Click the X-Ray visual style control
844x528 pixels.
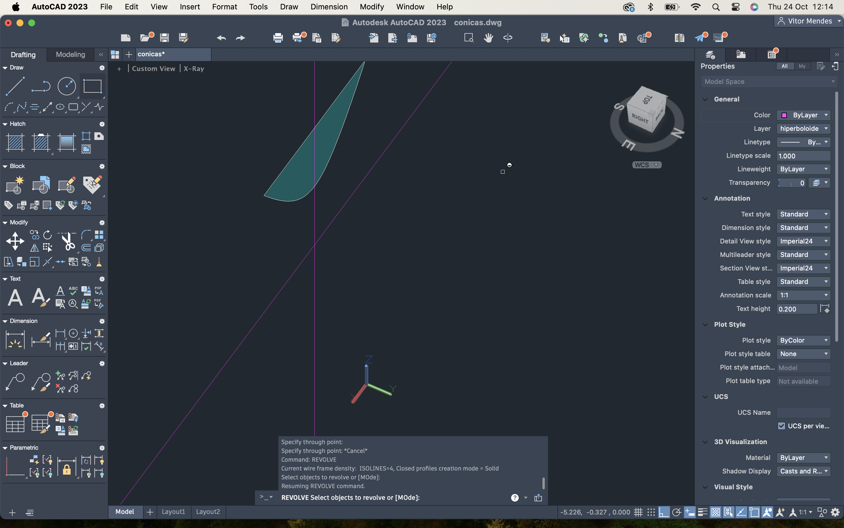194,68
